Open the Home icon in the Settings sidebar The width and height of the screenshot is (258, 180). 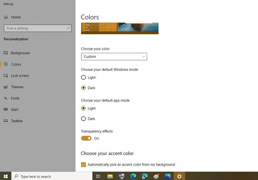point(6,17)
